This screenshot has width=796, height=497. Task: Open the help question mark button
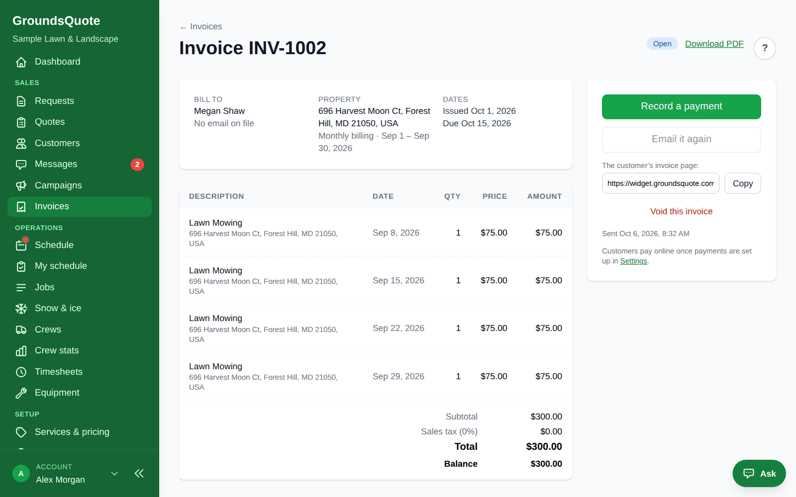[x=765, y=48]
